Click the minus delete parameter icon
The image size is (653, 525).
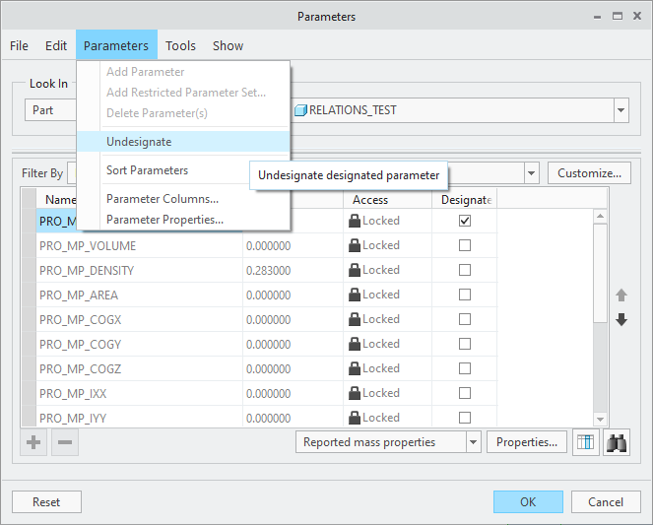click(65, 442)
